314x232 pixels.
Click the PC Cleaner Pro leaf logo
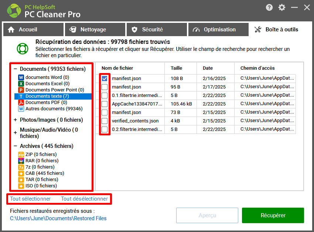tap(14, 11)
